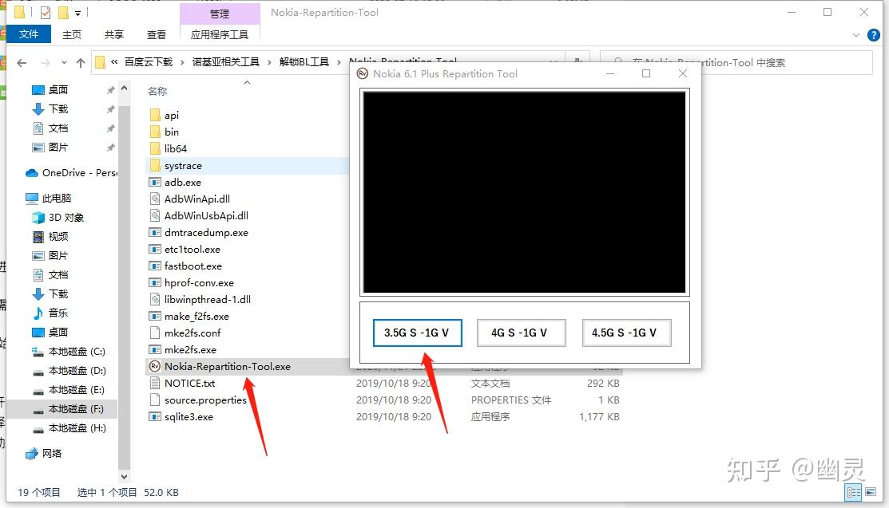Switch to the 共享 ribbon tab

[x=114, y=34]
